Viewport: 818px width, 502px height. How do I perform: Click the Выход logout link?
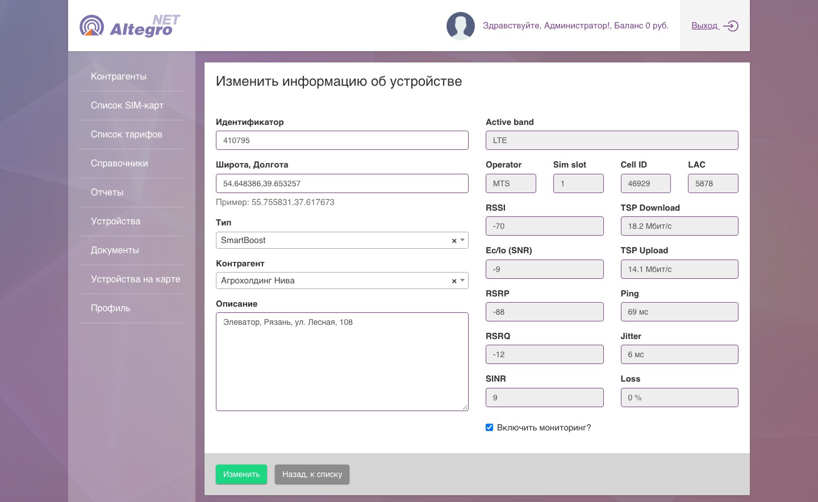705,26
